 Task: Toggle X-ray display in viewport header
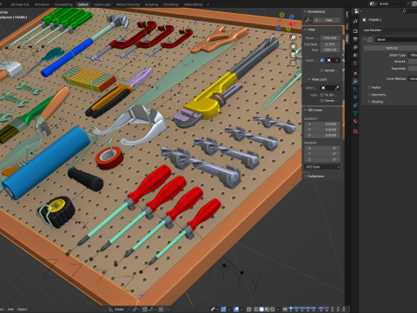tap(249, 310)
